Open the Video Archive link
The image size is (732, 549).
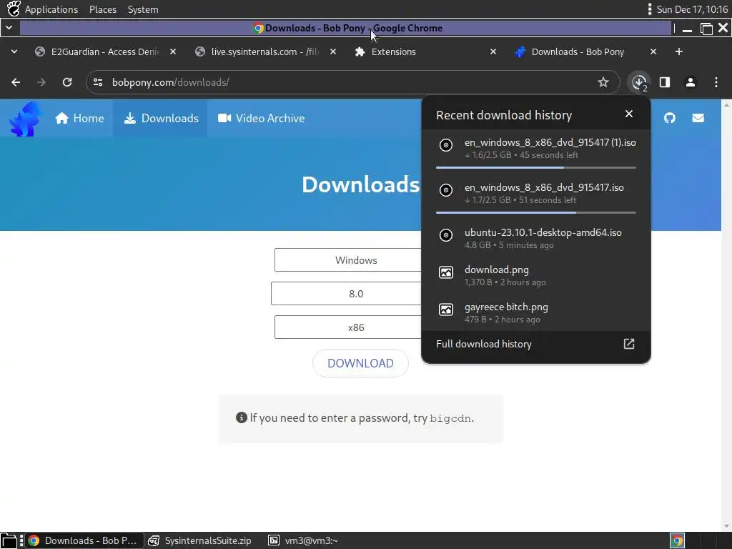(261, 118)
